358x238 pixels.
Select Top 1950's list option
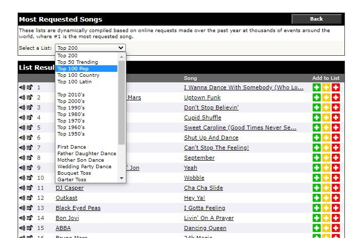click(86, 134)
